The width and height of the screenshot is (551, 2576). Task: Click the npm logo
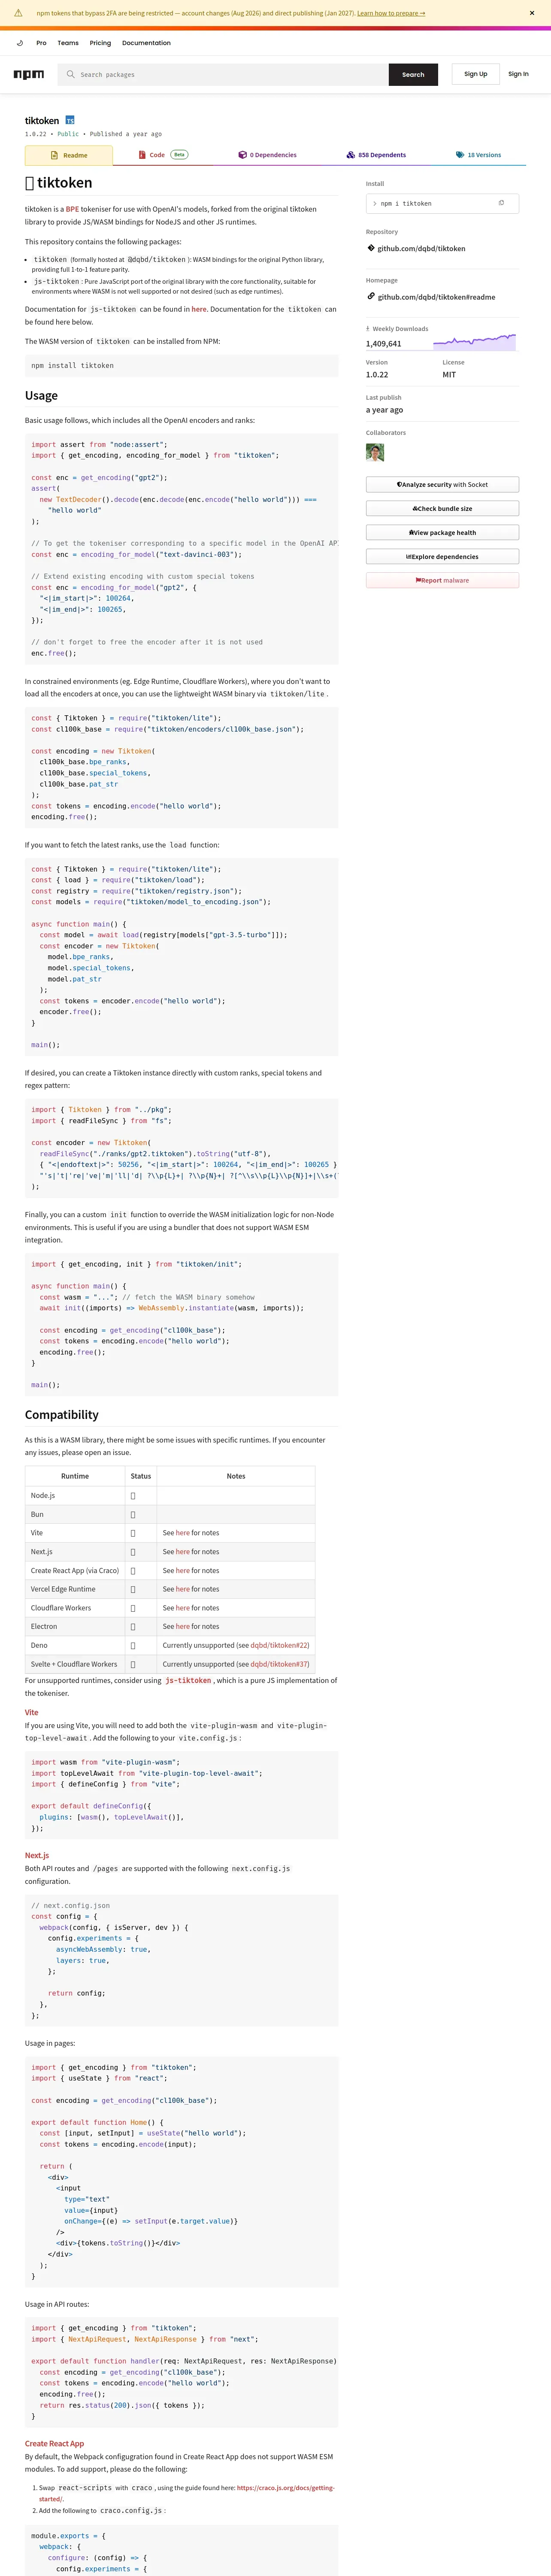(x=29, y=74)
